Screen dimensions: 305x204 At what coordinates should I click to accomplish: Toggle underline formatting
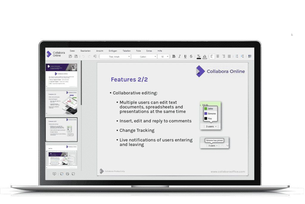tap(185, 56)
